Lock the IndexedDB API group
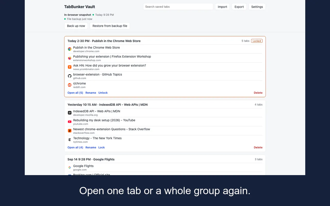Viewport: 330px width, 206px height. pos(102,148)
